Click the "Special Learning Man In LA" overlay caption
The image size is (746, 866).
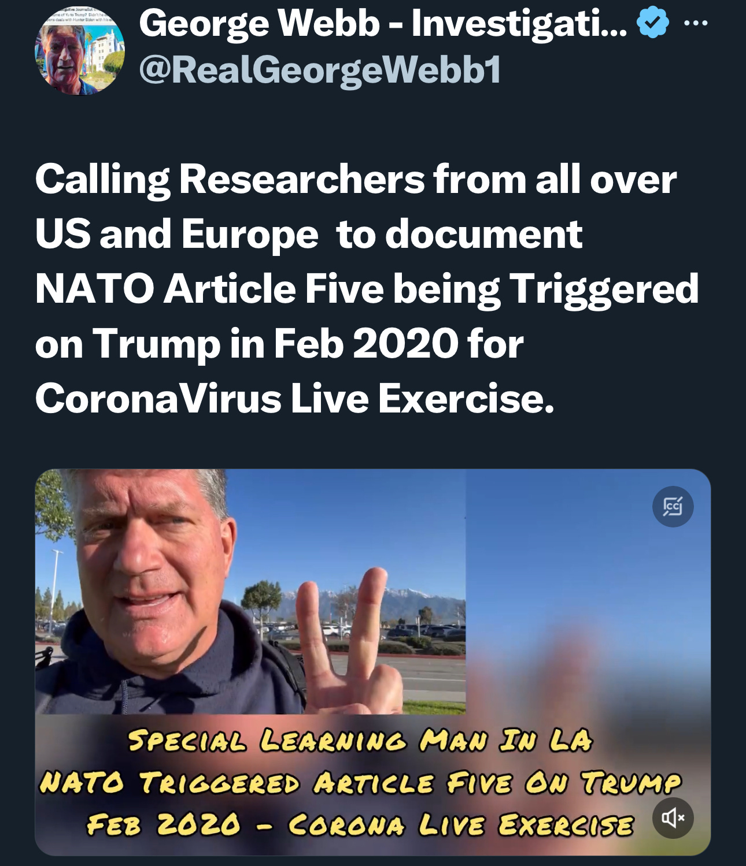coord(360,740)
